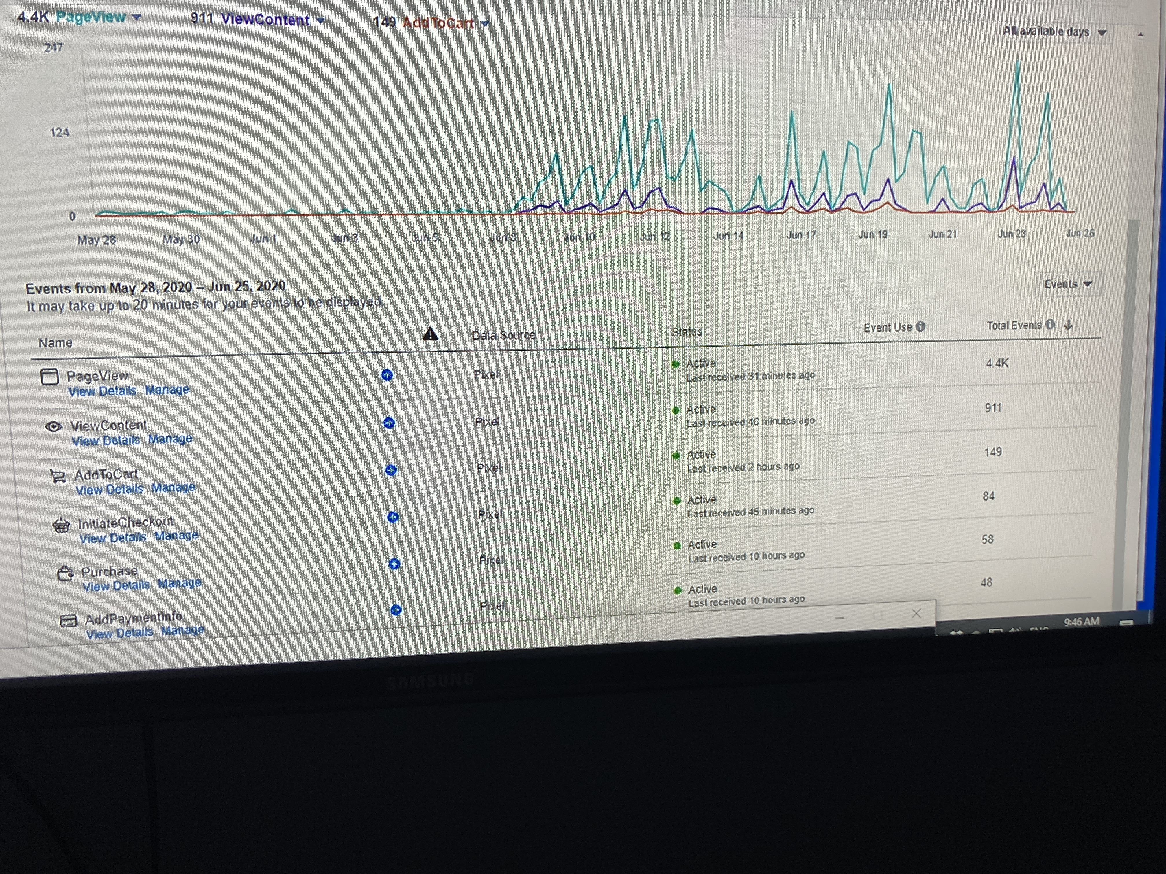Click the blue plus icon beside Purchase
1166x874 pixels.
[x=394, y=564]
